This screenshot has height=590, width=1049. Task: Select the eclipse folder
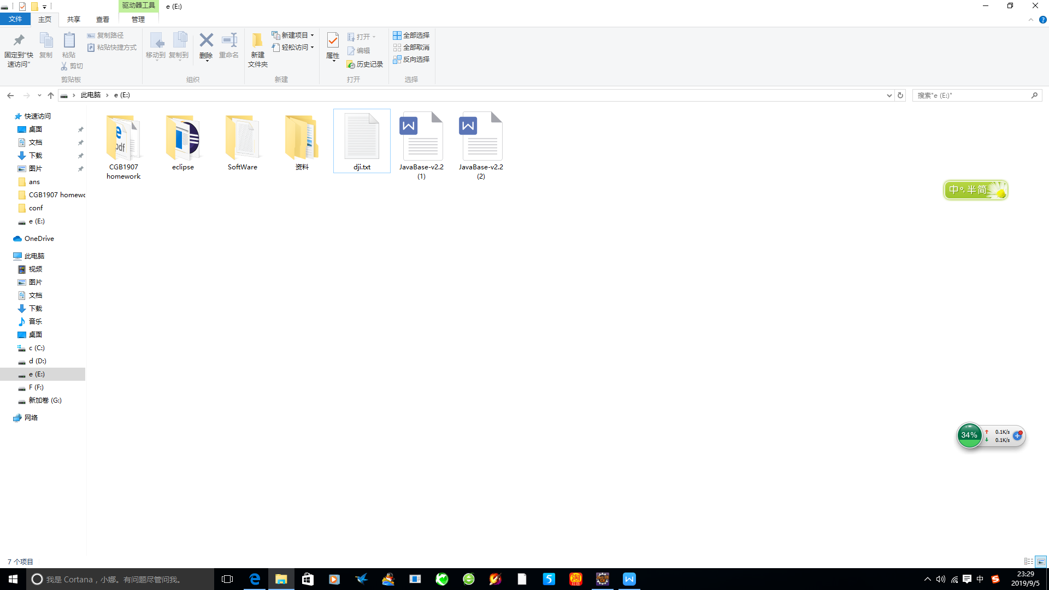(183, 142)
